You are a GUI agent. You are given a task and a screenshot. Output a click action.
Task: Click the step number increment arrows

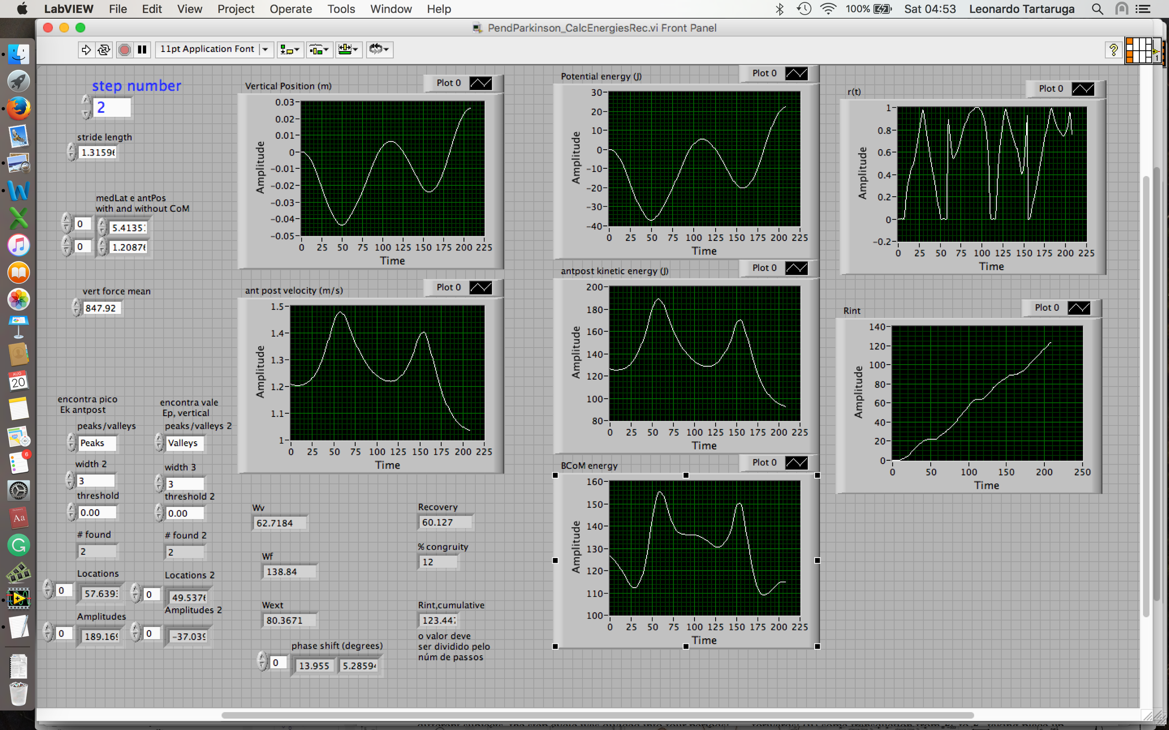point(86,100)
